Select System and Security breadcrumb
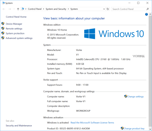The image size is (152, 131). point(56,9)
